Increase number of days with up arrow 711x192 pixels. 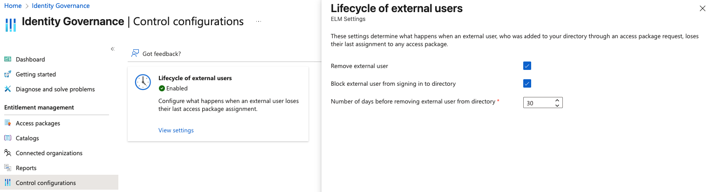557,100
